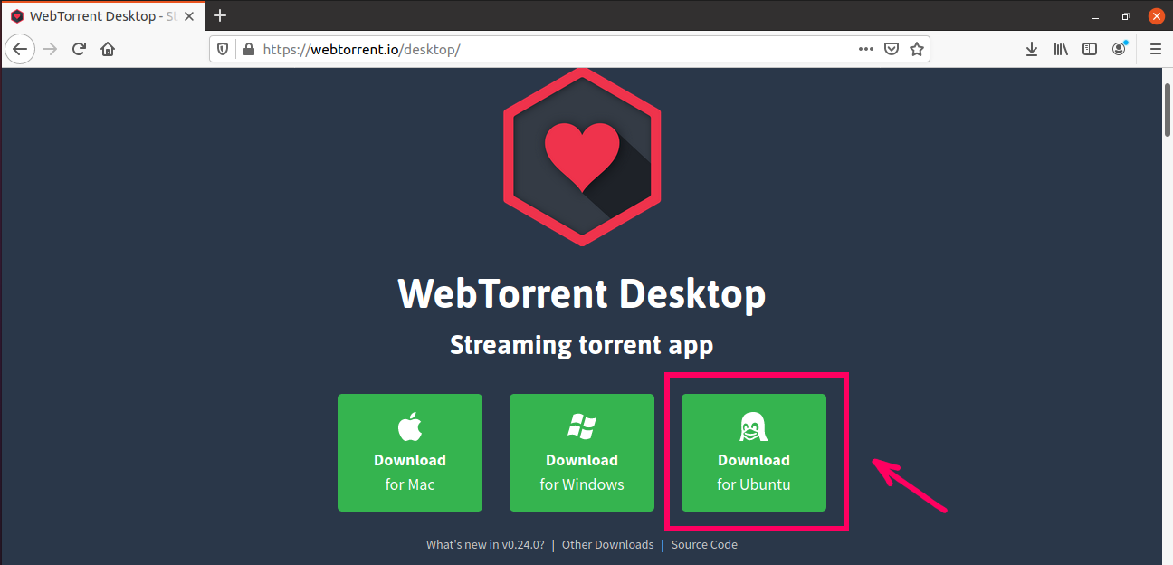Viewport: 1173px width, 565px height.
Task: View site security padlock info
Action: coord(249,49)
